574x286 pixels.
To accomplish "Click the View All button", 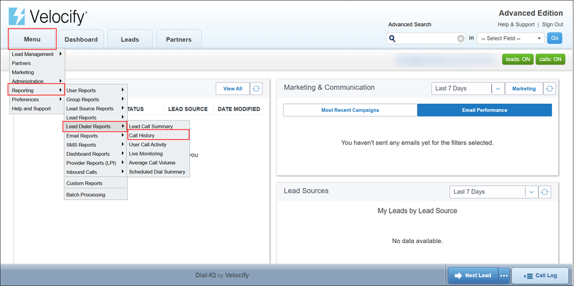I will (233, 89).
